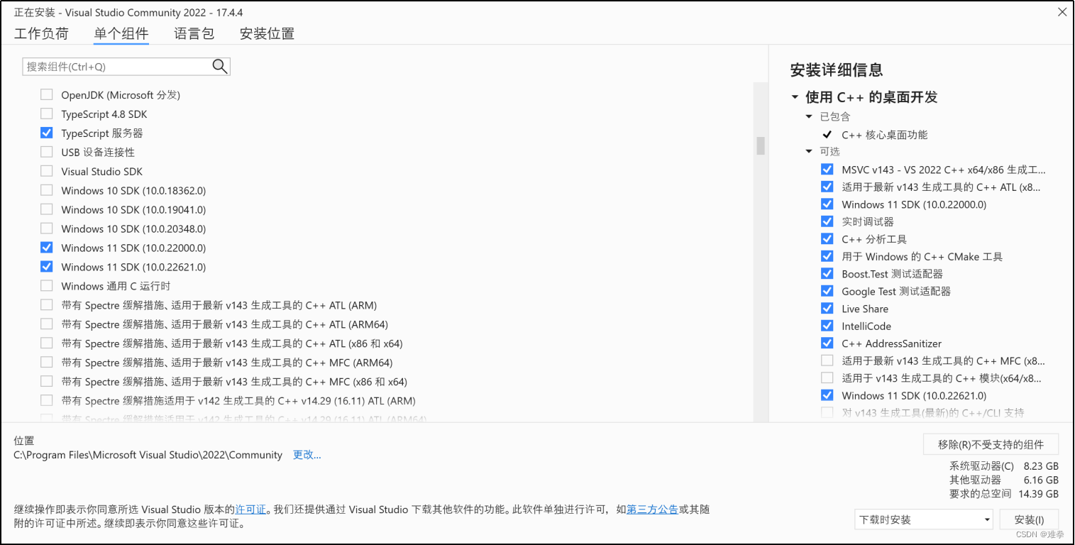Open the 许可证 link
This screenshot has height=545, width=1075.
(x=250, y=510)
